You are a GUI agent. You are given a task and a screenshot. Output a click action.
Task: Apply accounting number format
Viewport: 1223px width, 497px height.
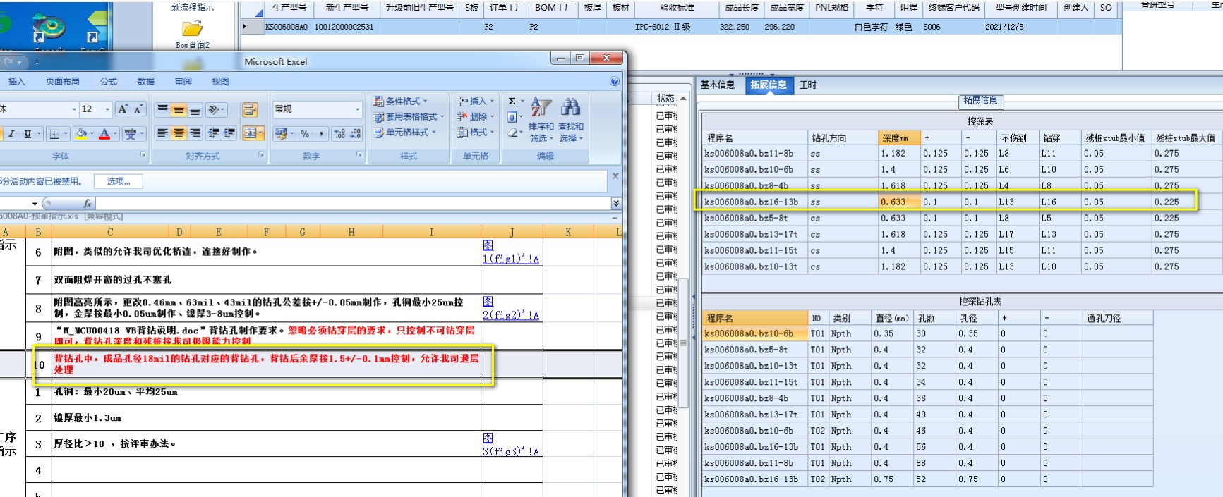pyautogui.click(x=282, y=133)
